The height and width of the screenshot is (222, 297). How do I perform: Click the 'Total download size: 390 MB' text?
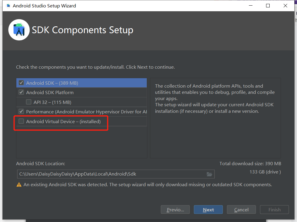[250, 163]
